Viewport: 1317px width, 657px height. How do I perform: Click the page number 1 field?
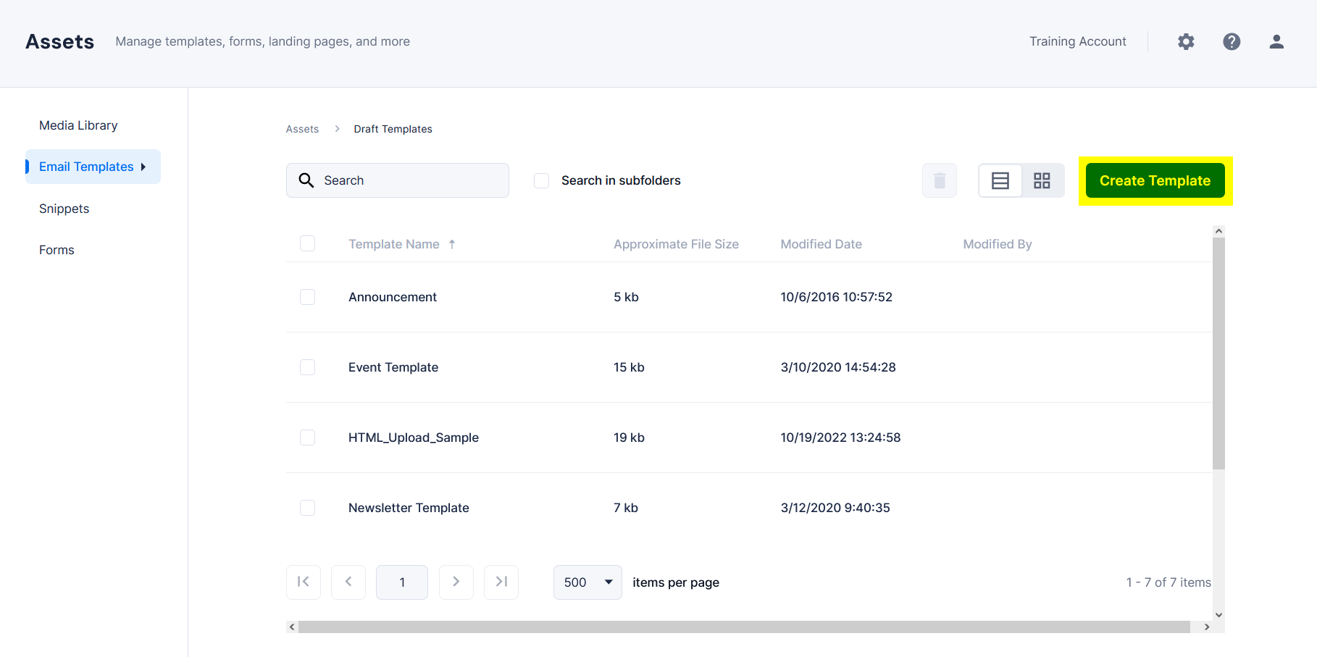click(402, 582)
